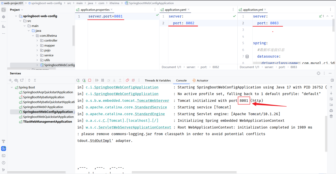Open the Services tool window stripe icon

pos(3,149)
